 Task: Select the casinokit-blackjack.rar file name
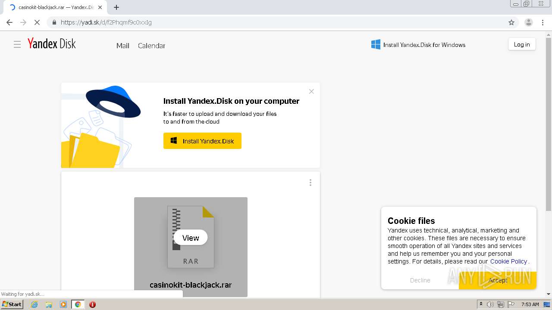pos(191,285)
